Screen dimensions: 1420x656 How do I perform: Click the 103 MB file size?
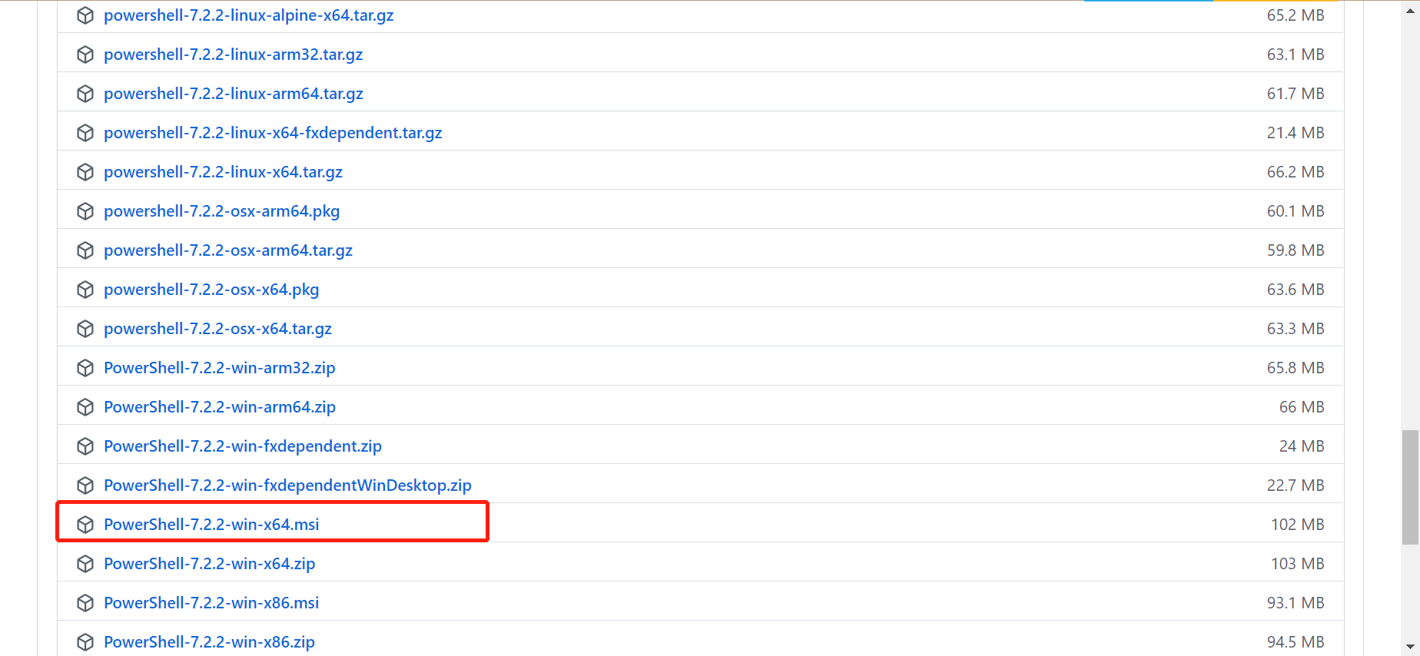[x=1298, y=564]
